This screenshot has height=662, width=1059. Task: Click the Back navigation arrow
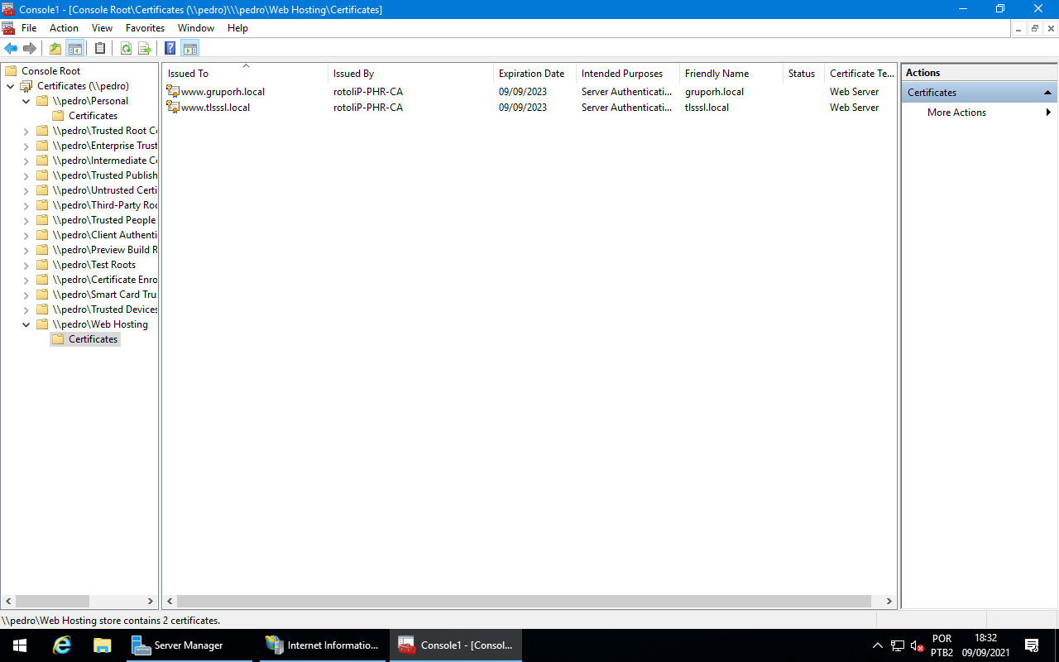click(x=10, y=48)
